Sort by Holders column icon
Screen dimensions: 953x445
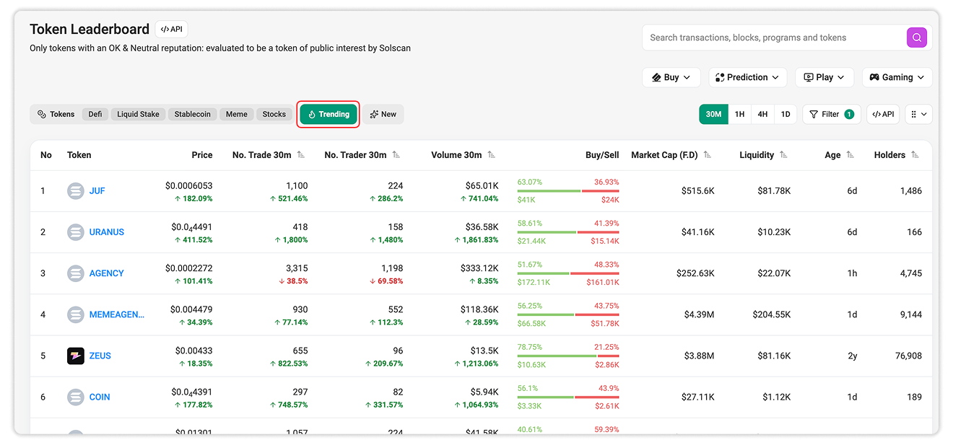(915, 155)
